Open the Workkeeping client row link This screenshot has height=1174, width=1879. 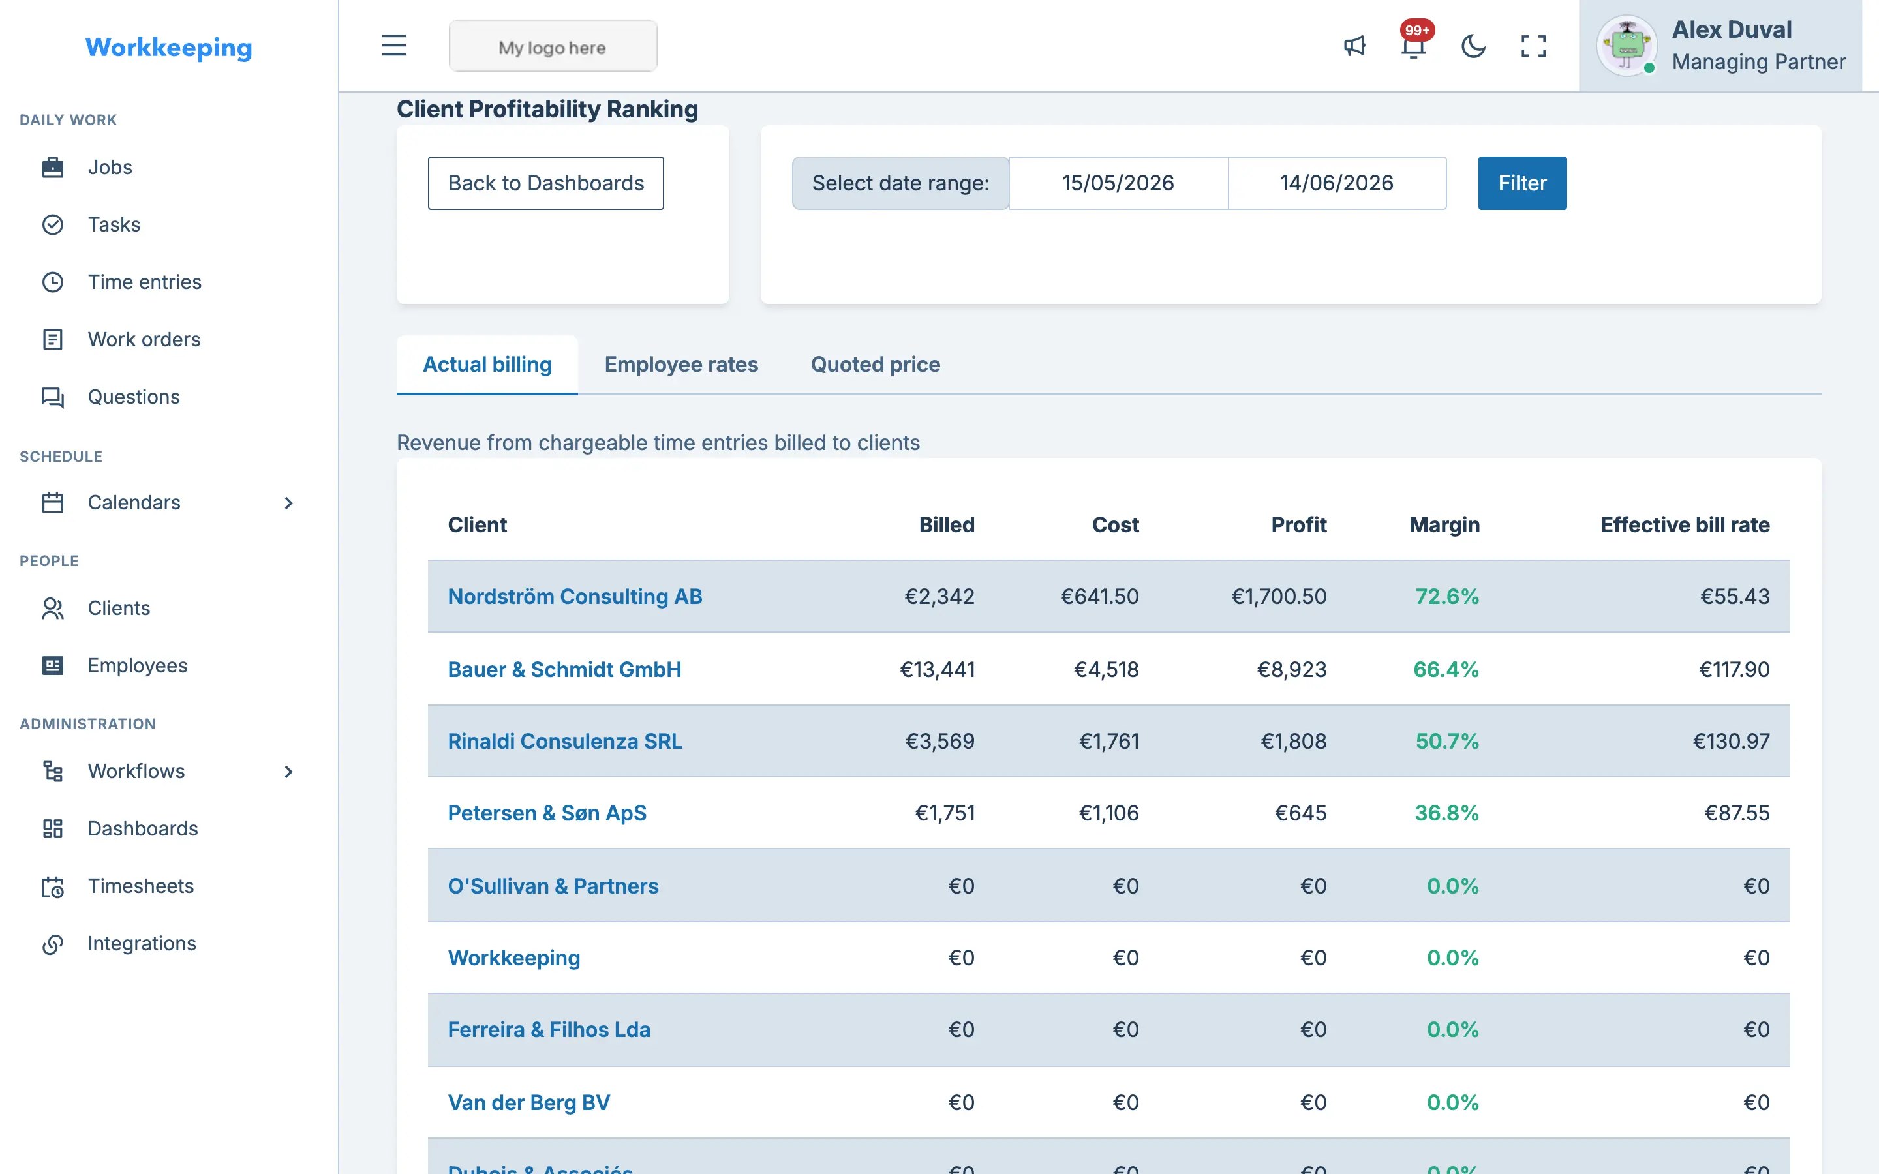point(514,957)
